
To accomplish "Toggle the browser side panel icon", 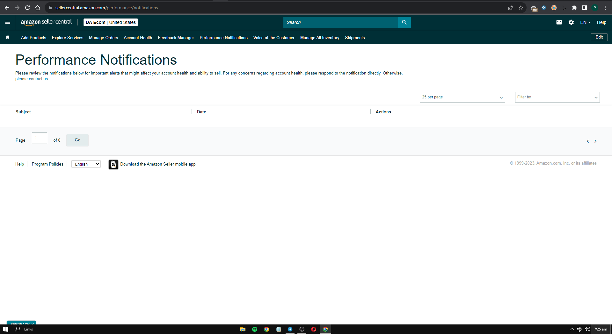I will coord(584,8).
